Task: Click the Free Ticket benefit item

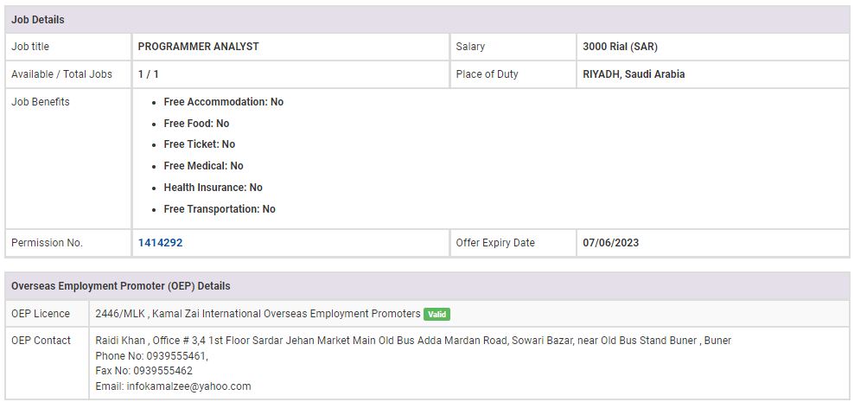Action: pos(199,144)
